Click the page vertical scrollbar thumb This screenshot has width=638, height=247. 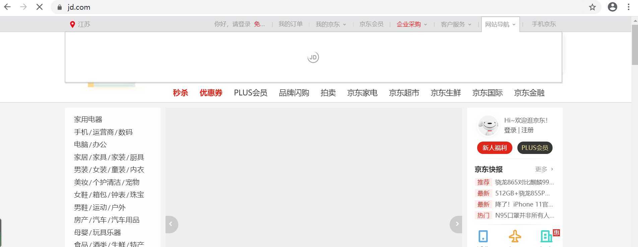coord(635,45)
